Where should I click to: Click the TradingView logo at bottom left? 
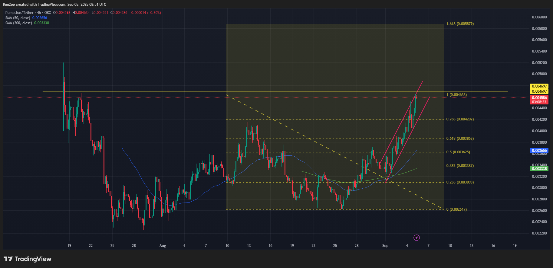coord(28,259)
